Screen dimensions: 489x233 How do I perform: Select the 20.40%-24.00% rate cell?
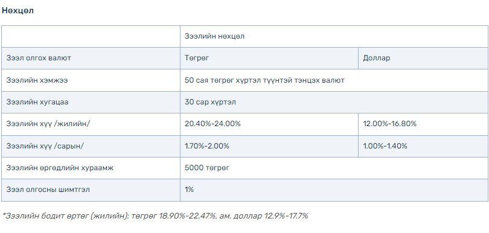tap(269, 124)
